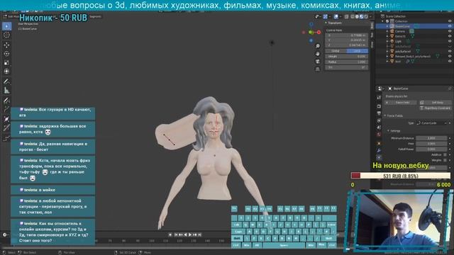This screenshot has width=454, height=255.
Task: Toggle camera view icon in viewport
Action: click(x=318, y=62)
